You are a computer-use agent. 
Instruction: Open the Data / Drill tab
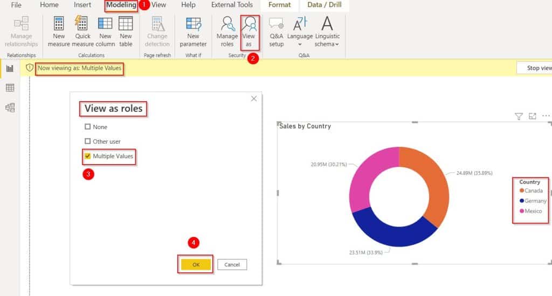324,5
